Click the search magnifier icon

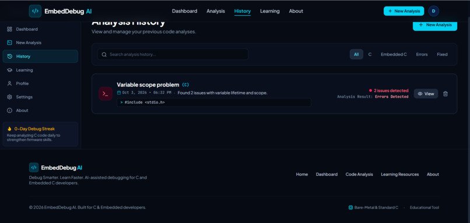point(104,55)
